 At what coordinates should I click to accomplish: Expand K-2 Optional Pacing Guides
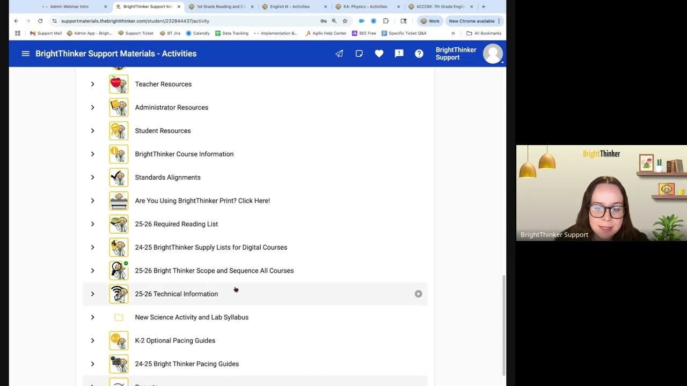pyautogui.click(x=92, y=340)
